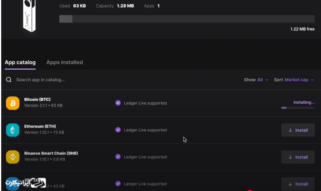This screenshot has width=321, height=191.
Task: Click the supported checkmark in the XRP row
Action: click(x=118, y=184)
